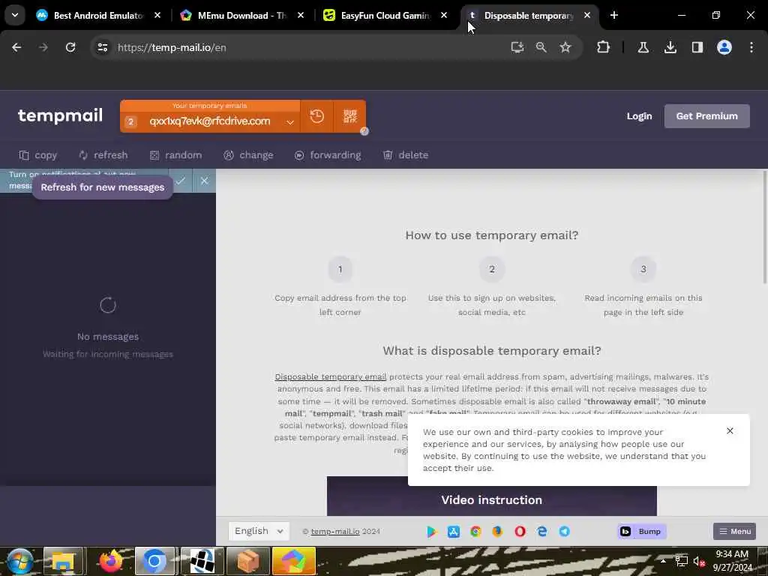Open the Opera extension icon in footer
Viewport: 768px width, 576px height.
coord(520,532)
